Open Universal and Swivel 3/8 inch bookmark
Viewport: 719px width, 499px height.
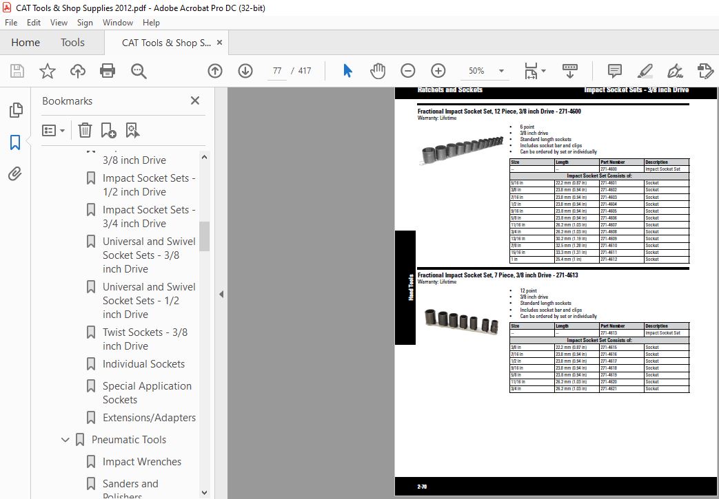pos(149,255)
